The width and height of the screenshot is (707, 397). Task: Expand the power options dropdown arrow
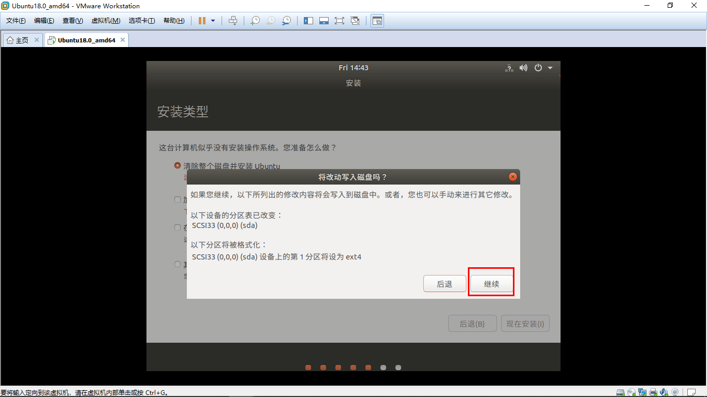213,21
